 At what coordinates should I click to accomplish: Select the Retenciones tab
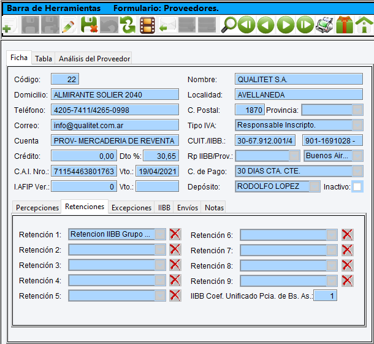85,207
